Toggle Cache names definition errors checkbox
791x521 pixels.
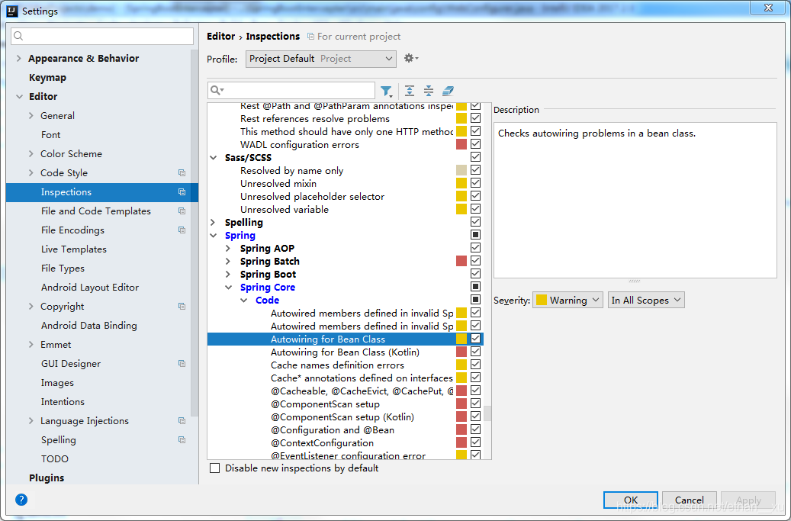point(476,365)
